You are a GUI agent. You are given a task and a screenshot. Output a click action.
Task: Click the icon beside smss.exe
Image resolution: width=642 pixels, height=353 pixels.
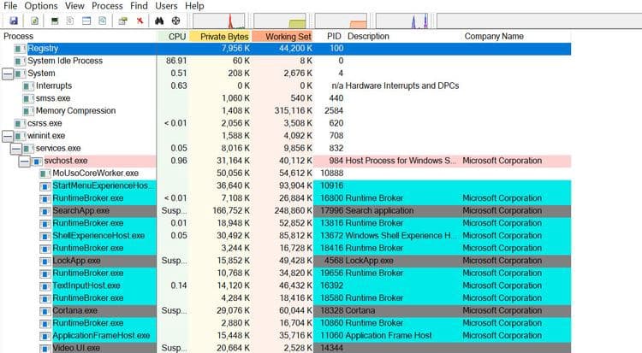pos(27,98)
